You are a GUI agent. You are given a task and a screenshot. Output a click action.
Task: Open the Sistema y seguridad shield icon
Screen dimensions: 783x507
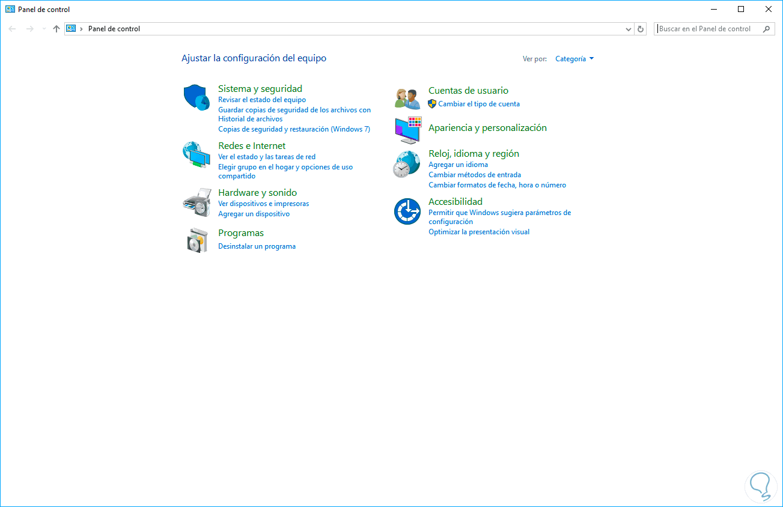point(196,97)
